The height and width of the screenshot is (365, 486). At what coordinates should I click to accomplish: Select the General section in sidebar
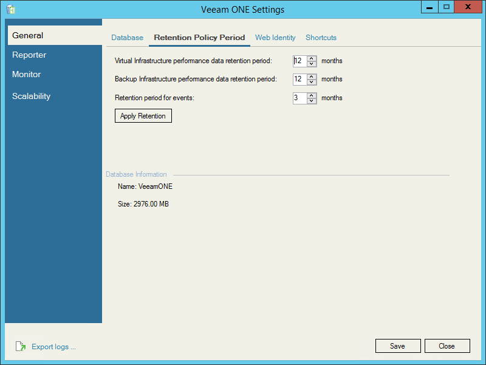(55, 35)
